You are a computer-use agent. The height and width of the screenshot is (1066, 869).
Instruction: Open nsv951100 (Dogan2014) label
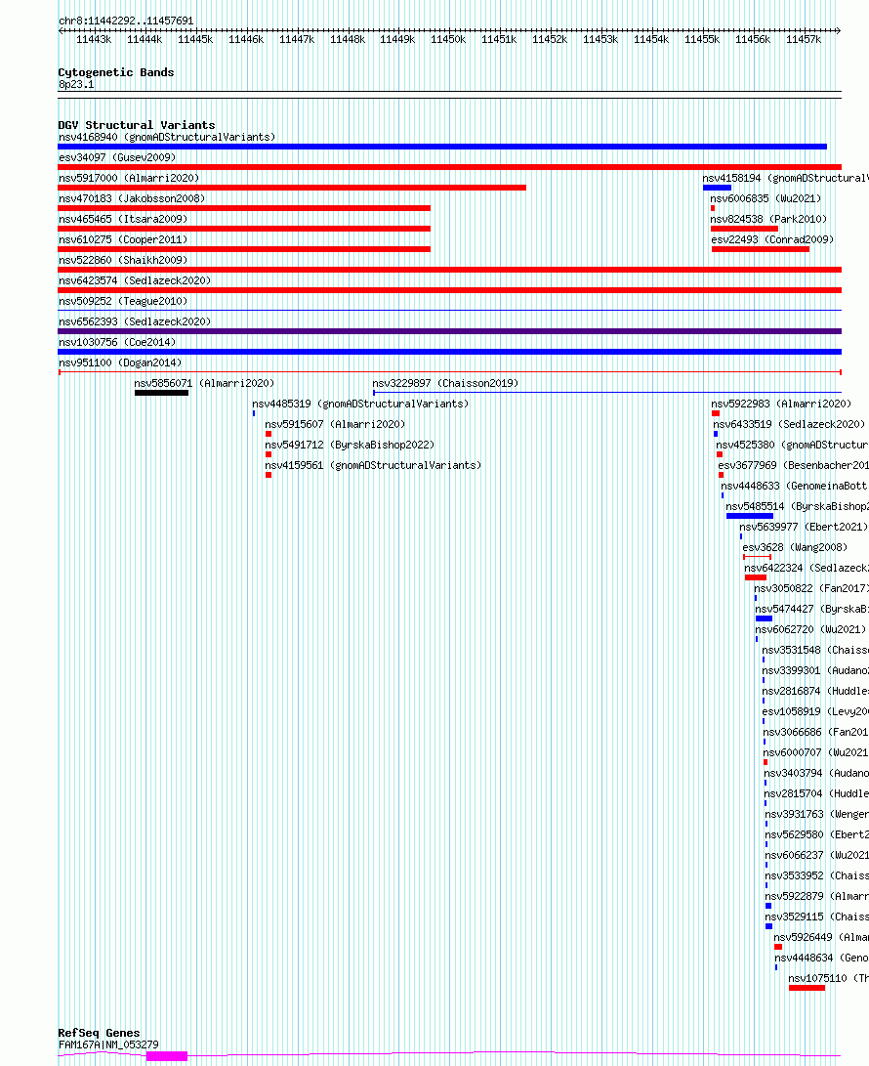[x=120, y=362]
